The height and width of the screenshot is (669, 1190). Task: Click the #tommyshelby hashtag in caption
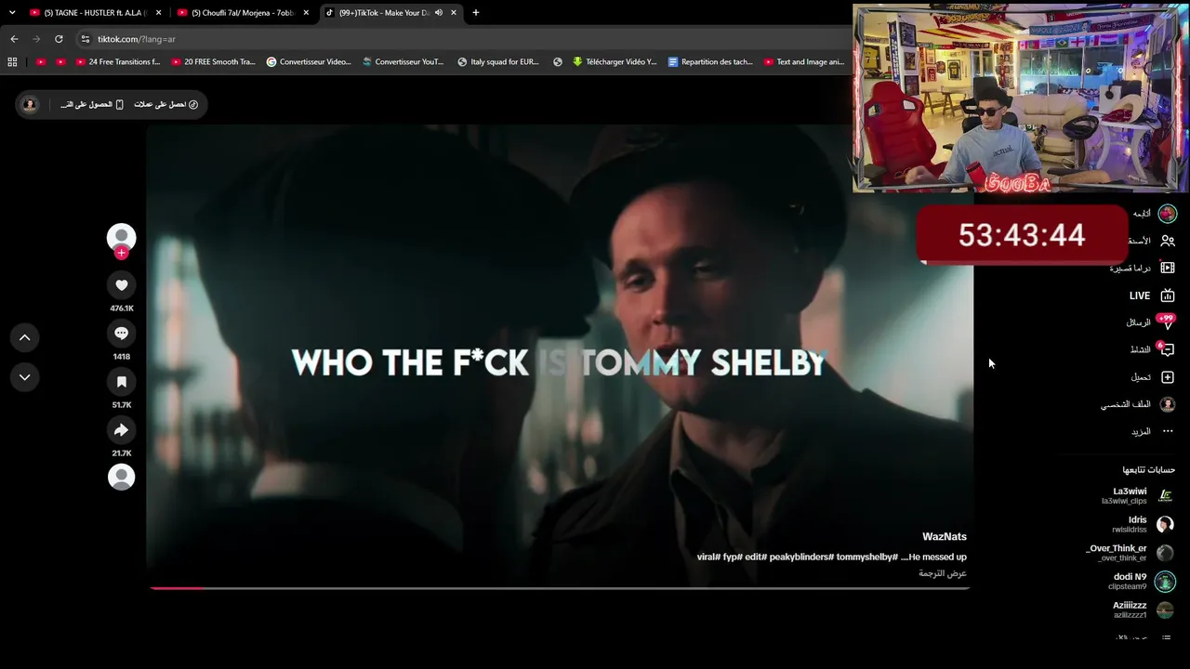click(866, 557)
